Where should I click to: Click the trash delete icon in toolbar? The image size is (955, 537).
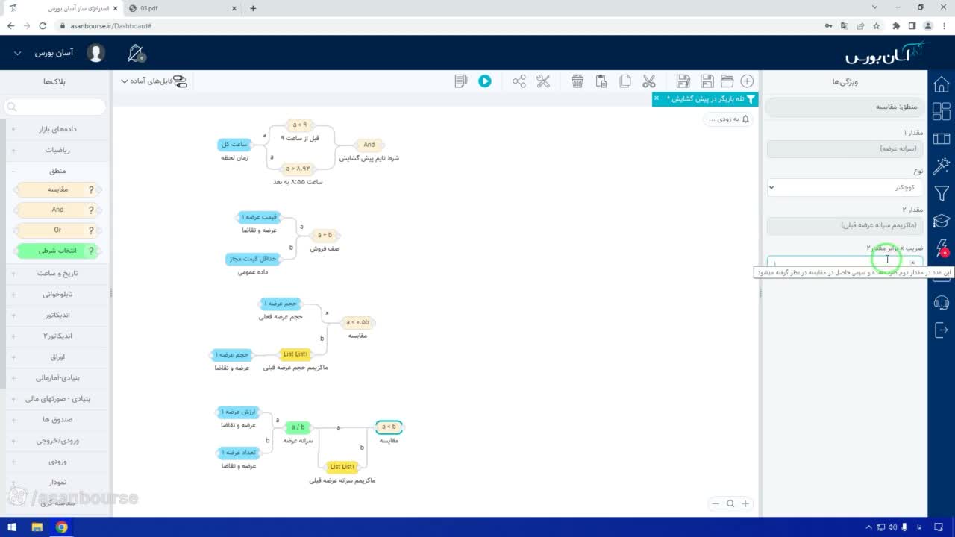tap(577, 81)
